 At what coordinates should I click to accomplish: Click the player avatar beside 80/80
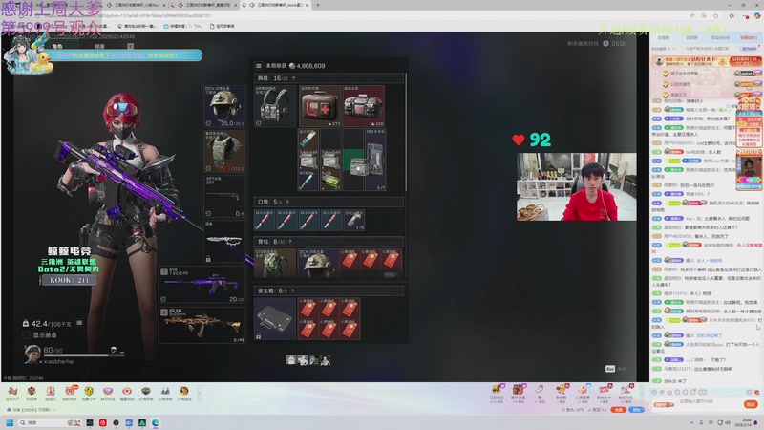coord(32,354)
